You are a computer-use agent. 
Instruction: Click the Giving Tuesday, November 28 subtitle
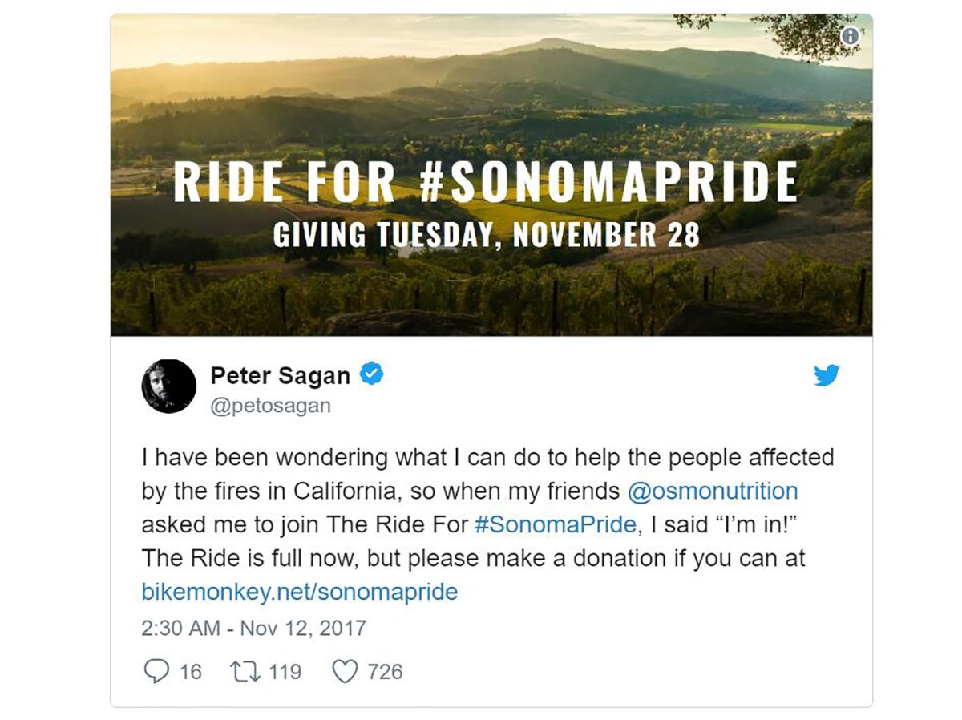click(x=487, y=235)
